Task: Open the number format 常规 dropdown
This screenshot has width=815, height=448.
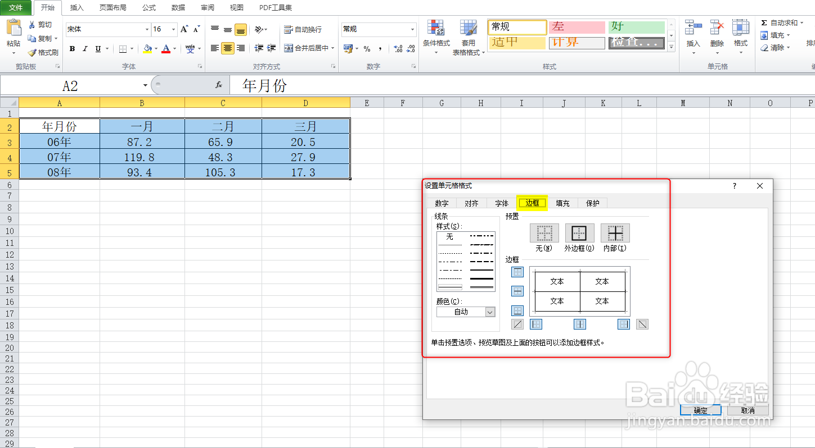Action: 412,29
